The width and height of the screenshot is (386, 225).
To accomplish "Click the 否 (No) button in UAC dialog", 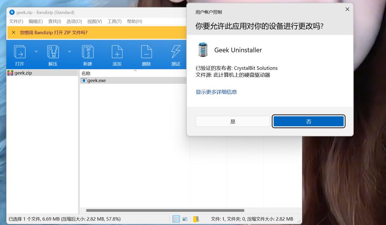I will tap(309, 121).
